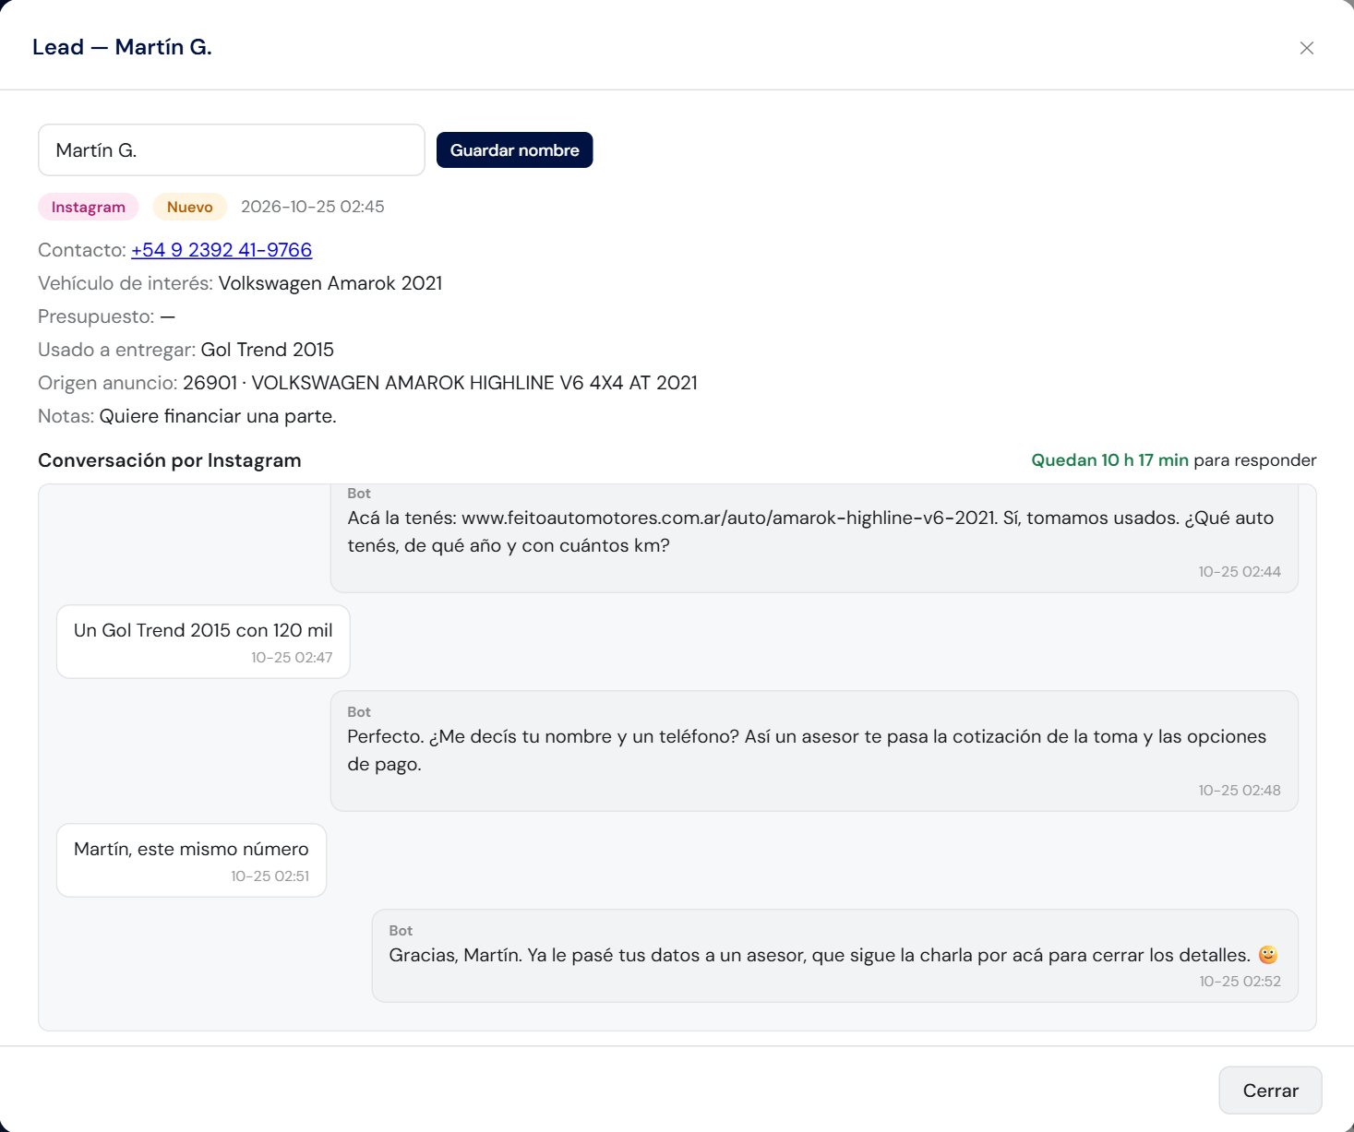Open the phone link +54 9 2392 41-9766
This screenshot has width=1354, height=1132.
222,250
